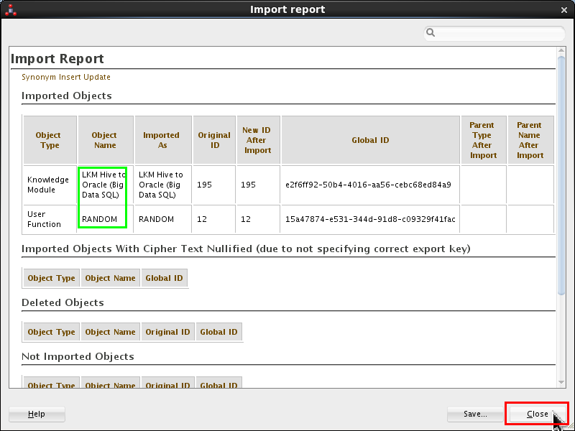Click the 'Imported Objects' section heading
This screenshot has height=431, width=575.
pyautogui.click(x=67, y=96)
